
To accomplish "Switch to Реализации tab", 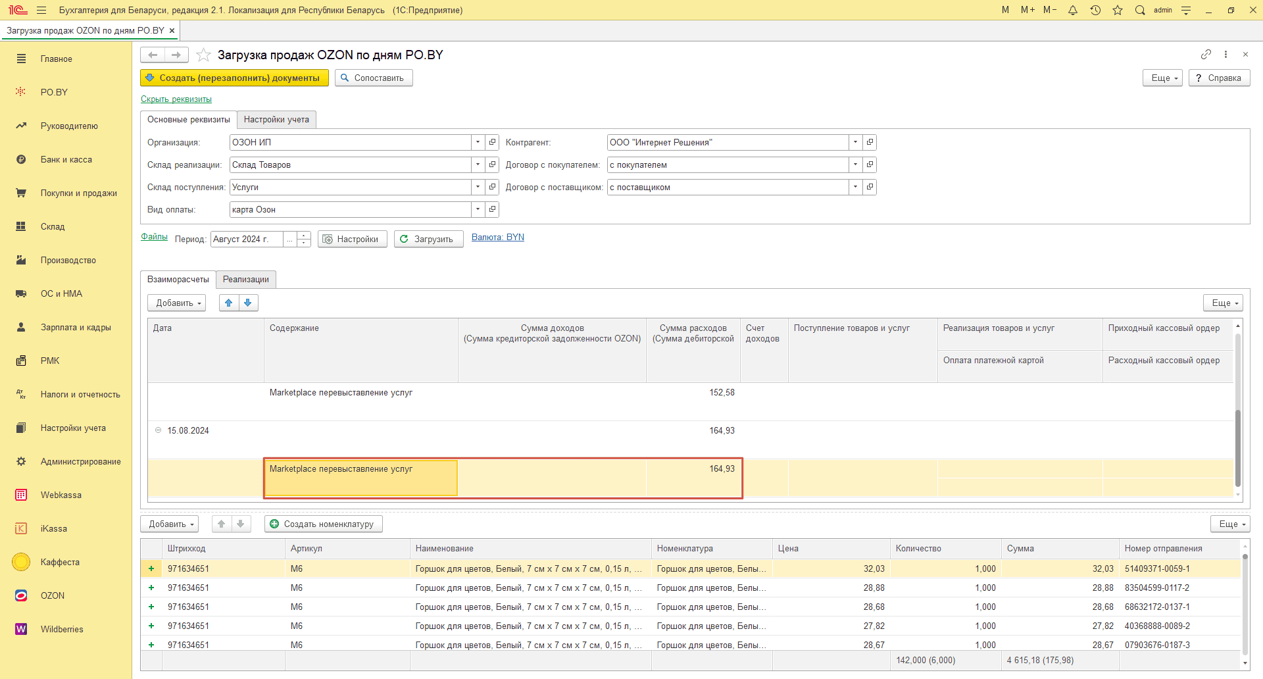I will 246,279.
